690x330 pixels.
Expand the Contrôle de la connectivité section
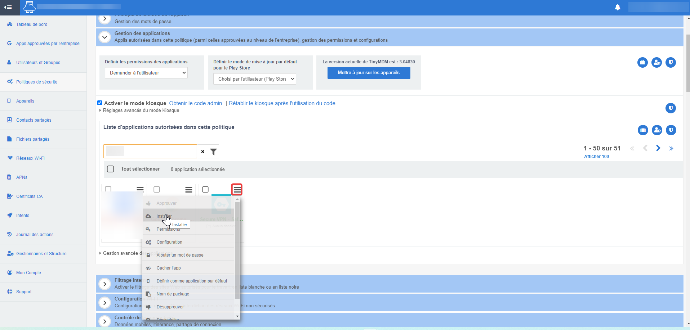pyautogui.click(x=104, y=321)
